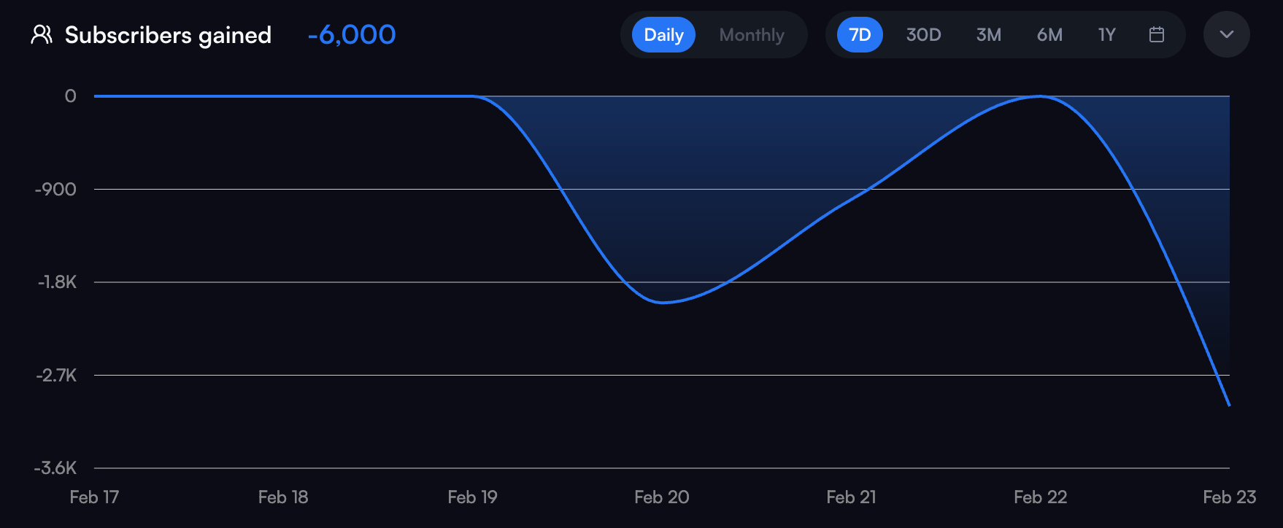Click the Feb 17 axis label
The width and height of the screenshot is (1283, 528).
coord(94,497)
